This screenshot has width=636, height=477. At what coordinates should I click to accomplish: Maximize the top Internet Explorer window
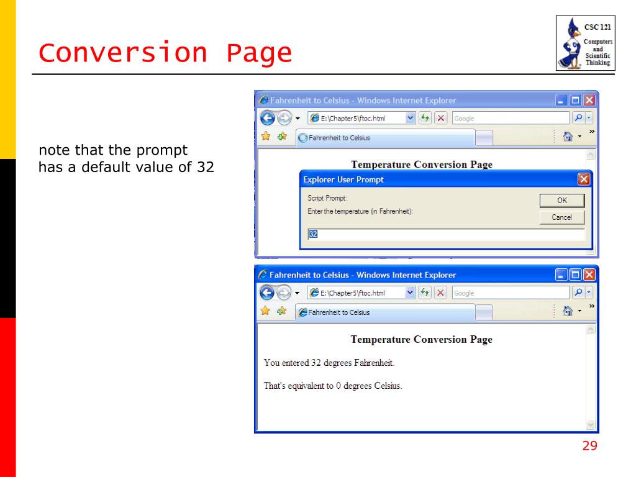pyautogui.click(x=575, y=100)
